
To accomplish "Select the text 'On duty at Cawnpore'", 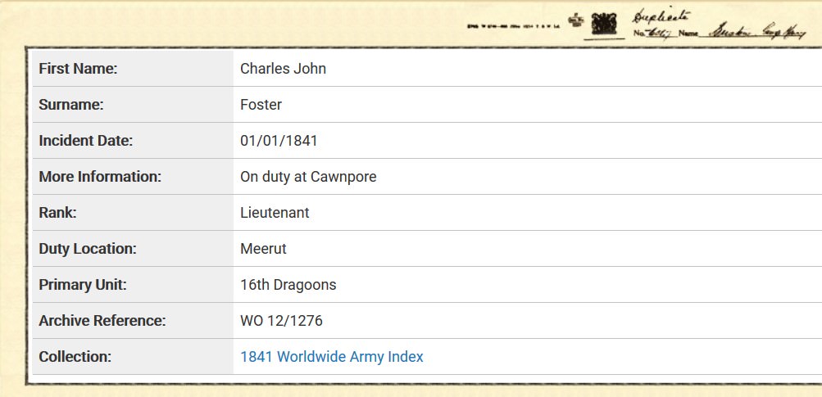I will tap(308, 177).
